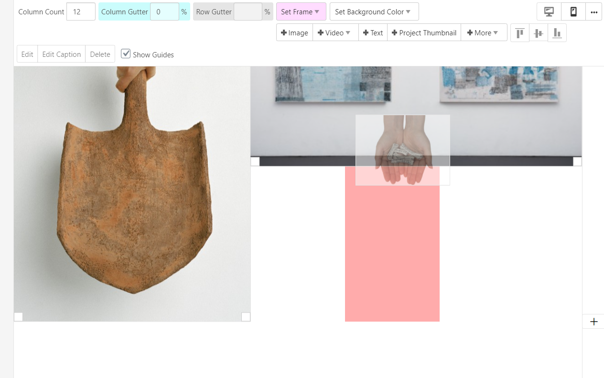Click bottom-right resize handle of shovel image
Screen dimensions: 604x378
point(246,316)
